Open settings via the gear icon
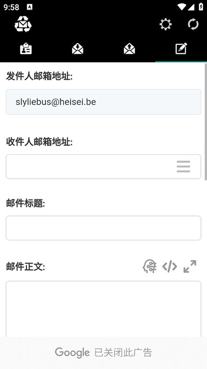The height and width of the screenshot is (369, 207). 166,24
